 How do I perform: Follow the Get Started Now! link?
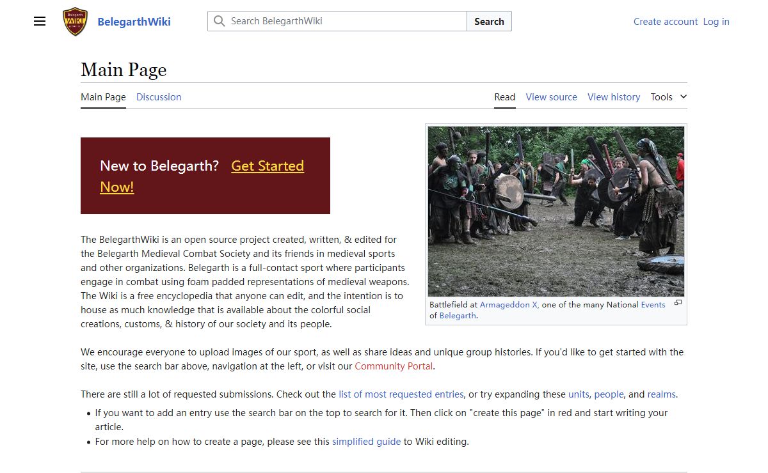pyautogui.click(x=268, y=166)
